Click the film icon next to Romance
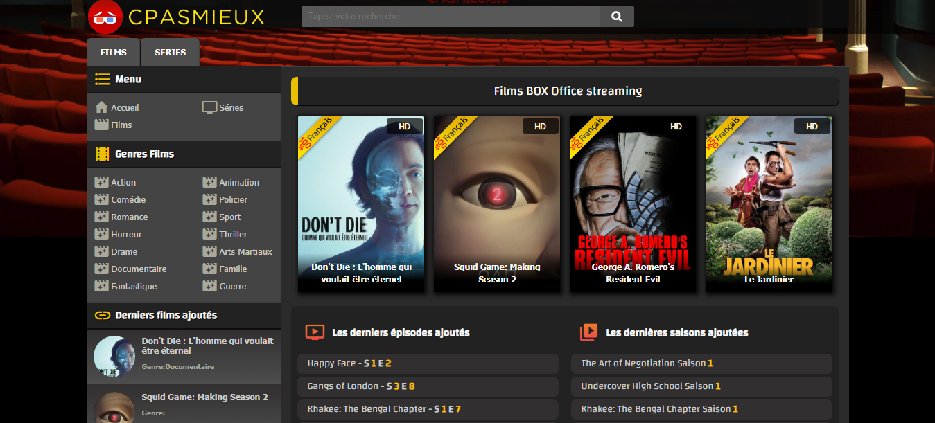This screenshot has height=423, width=935. [101, 217]
